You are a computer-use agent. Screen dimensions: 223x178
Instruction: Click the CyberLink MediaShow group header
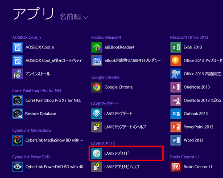32,130
